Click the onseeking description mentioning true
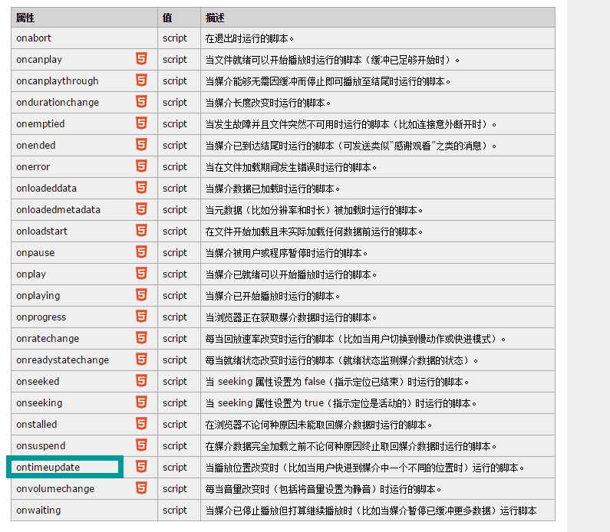The image size is (610, 532). click(341, 403)
